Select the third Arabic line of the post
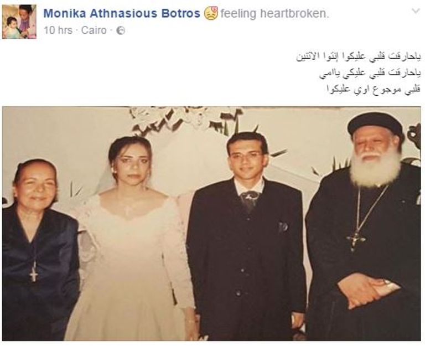The height and width of the screenshot is (346, 425). coord(374,90)
